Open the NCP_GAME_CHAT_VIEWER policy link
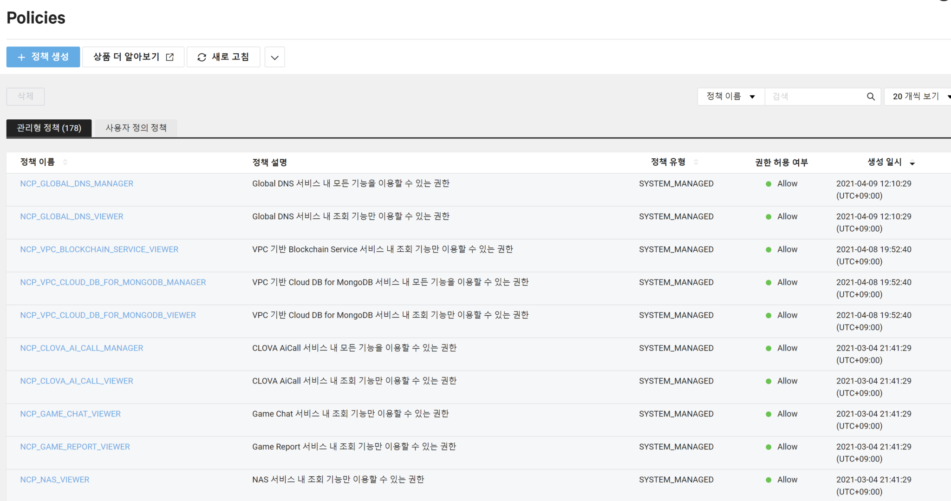Screen dimensions: 951x501 tap(70, 413)
